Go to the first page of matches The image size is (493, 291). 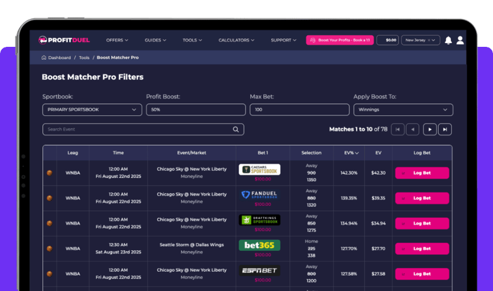click(x=397, y=129)
